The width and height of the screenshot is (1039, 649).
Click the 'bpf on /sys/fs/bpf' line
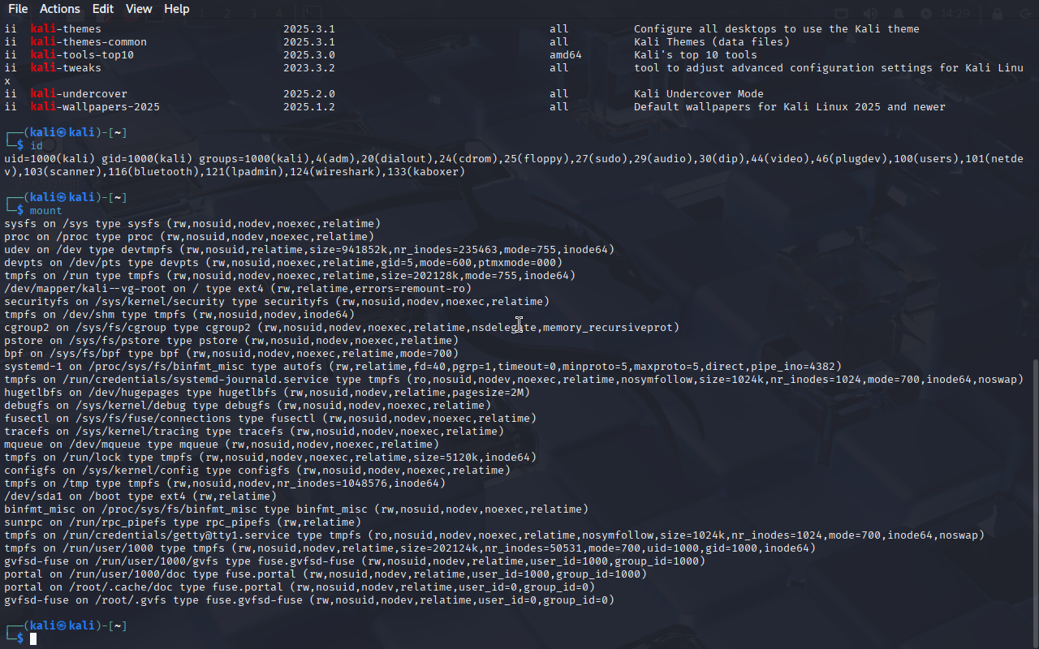(x=231, y=354)
